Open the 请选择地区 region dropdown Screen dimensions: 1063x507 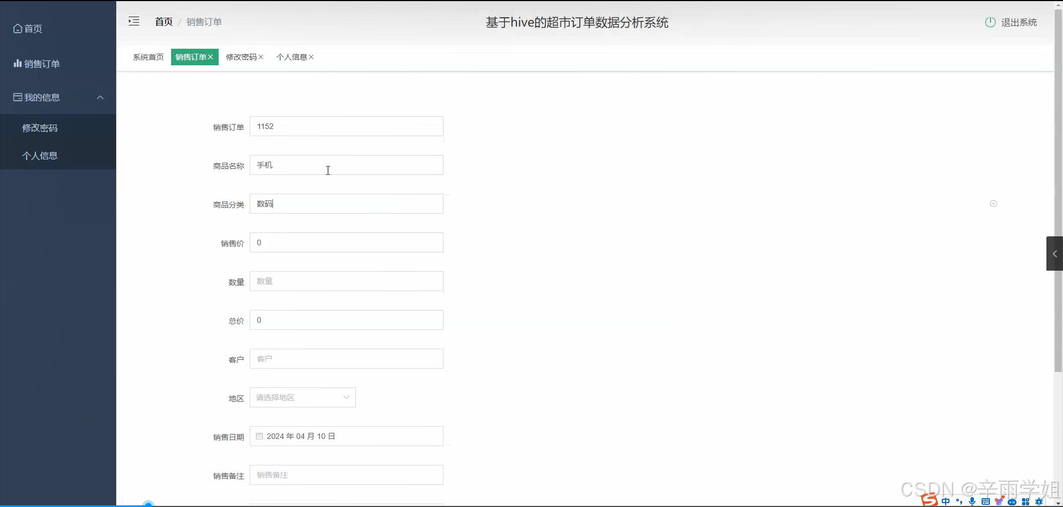pos(302,397)
